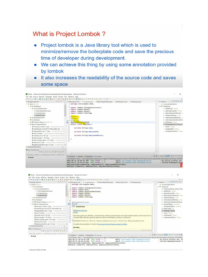208x277 pixels.
Task: Open Source menu in lombok.Data popup window
Action: (x=38, y=177)
